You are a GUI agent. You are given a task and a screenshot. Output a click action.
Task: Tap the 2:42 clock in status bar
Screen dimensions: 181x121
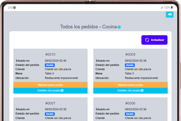click(x=10, y=8)
